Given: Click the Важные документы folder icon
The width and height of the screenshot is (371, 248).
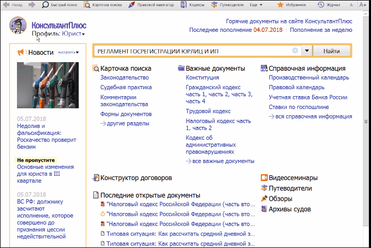Looking at the screenshot, I should 181,69.
